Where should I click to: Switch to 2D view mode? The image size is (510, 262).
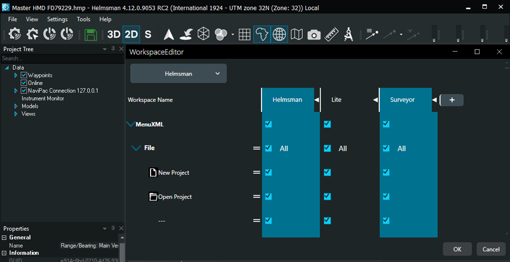pos(131,34)
